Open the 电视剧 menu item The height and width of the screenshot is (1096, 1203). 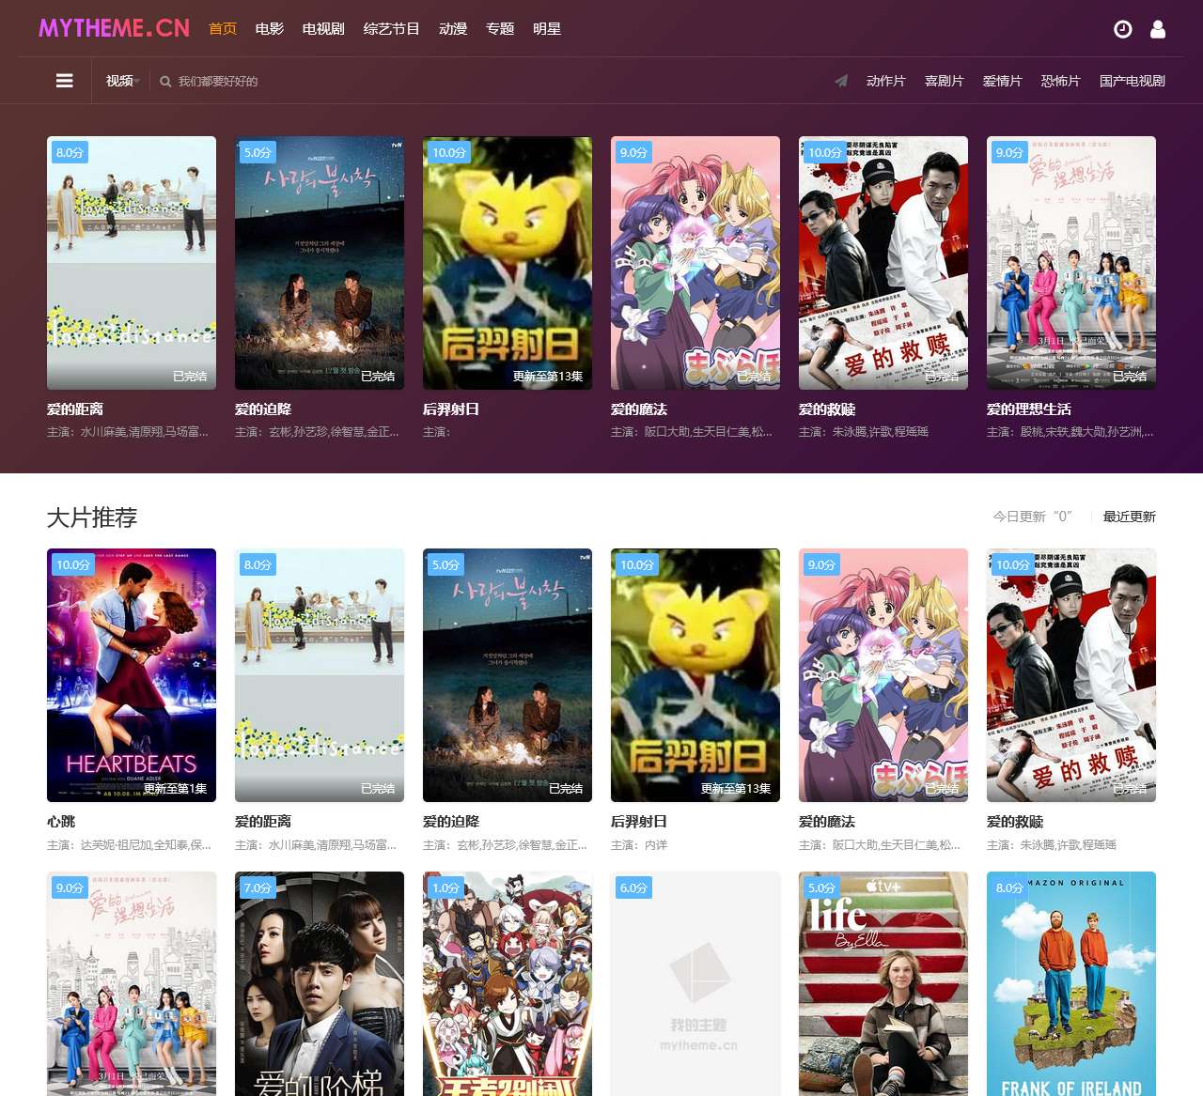(323, 29)
